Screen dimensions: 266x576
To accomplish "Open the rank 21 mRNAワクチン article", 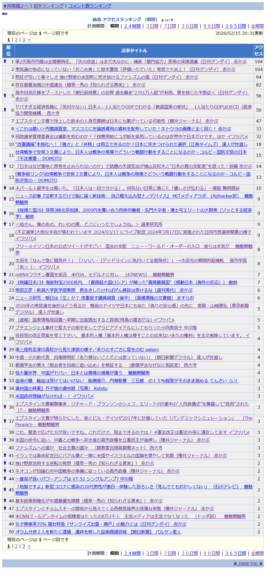I will (x=95, y=275).
